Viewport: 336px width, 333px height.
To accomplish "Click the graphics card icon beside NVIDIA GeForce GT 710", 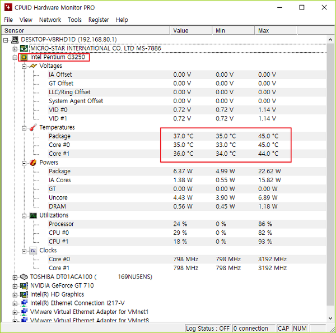I will tap(24, 285).
